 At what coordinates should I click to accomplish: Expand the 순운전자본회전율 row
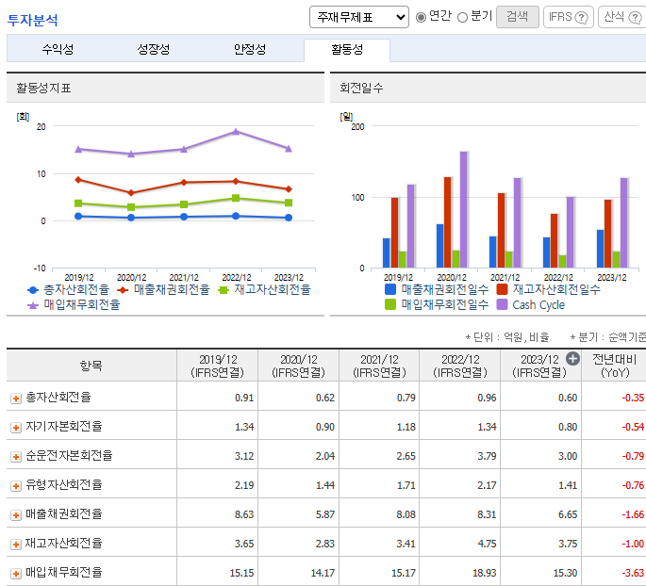(16, 457)
